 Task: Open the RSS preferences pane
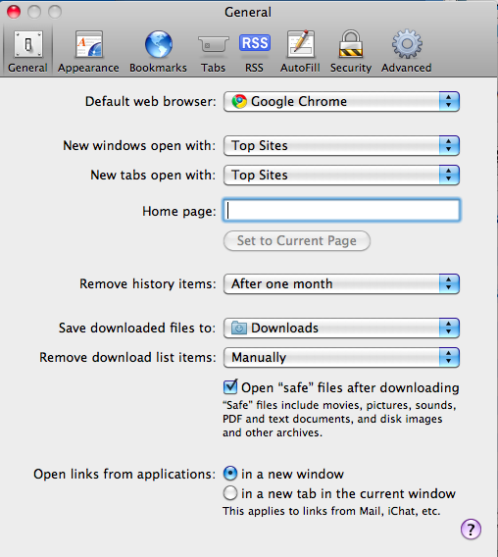point(254,51)
